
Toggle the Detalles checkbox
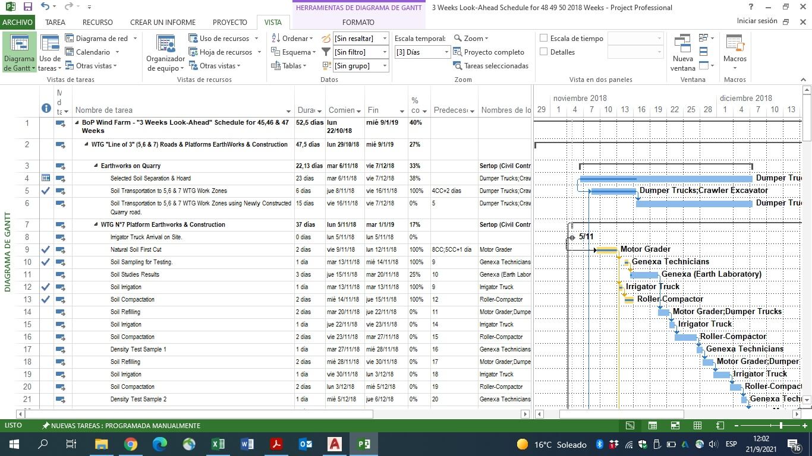coord(543,52)
